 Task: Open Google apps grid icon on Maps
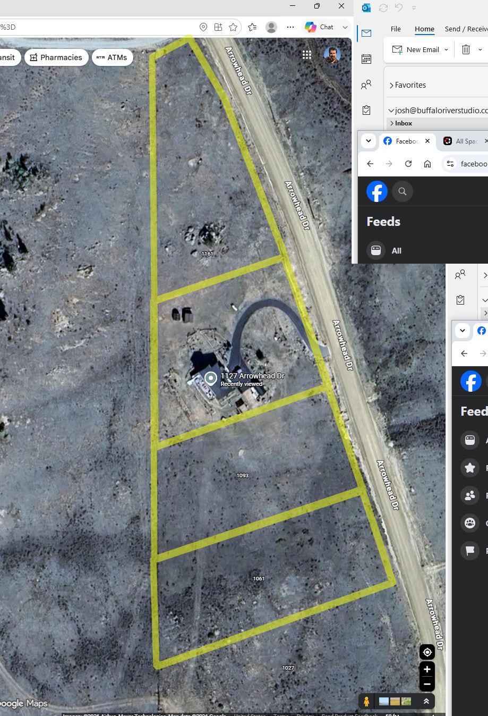[x=307, y=55]
